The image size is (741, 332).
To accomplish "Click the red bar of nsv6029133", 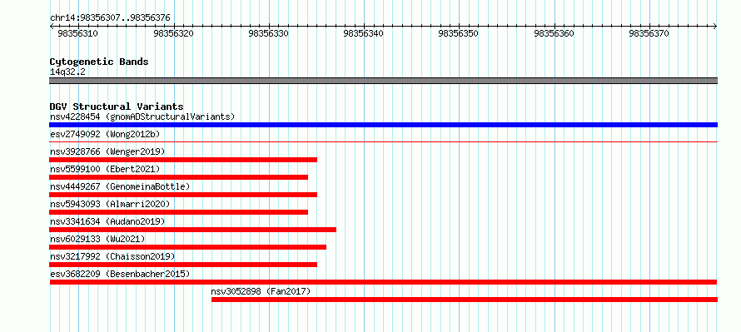I will click(188, 247).
